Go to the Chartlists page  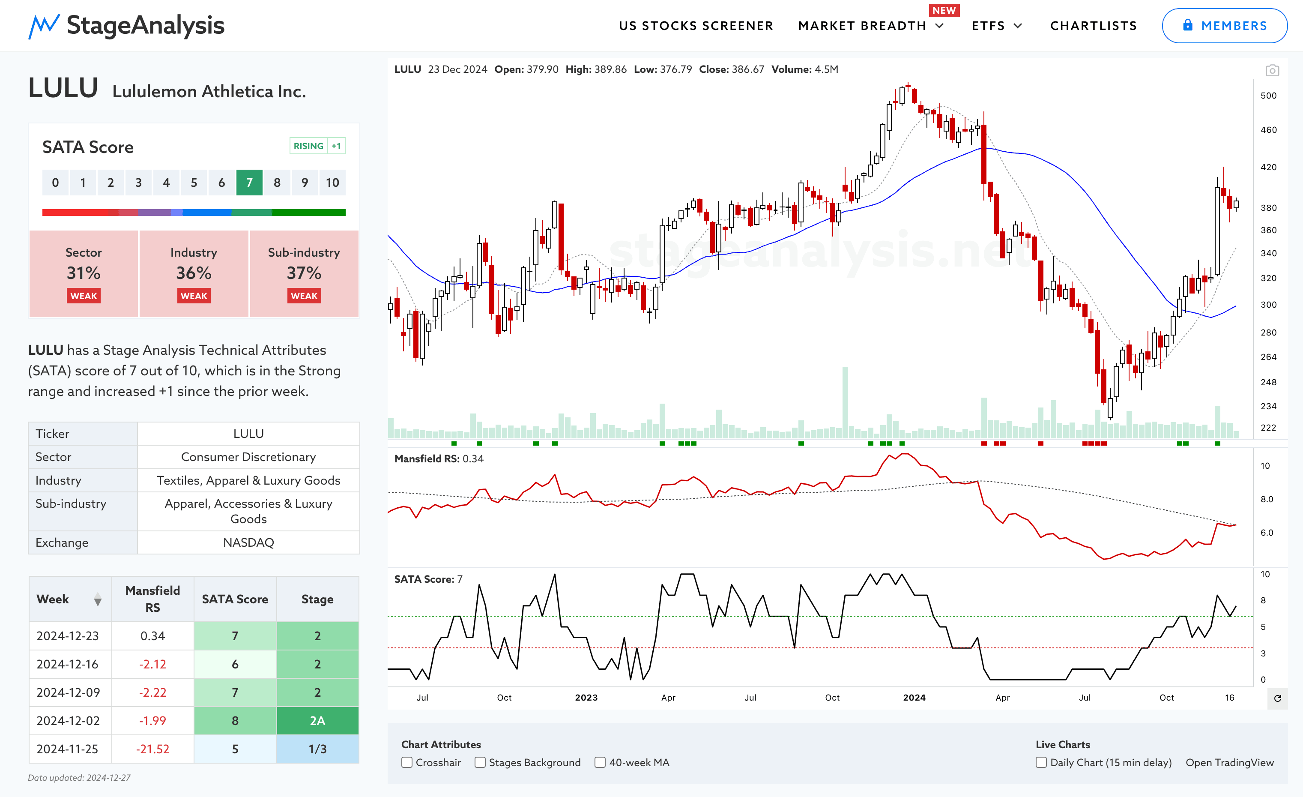[1094, 25]
